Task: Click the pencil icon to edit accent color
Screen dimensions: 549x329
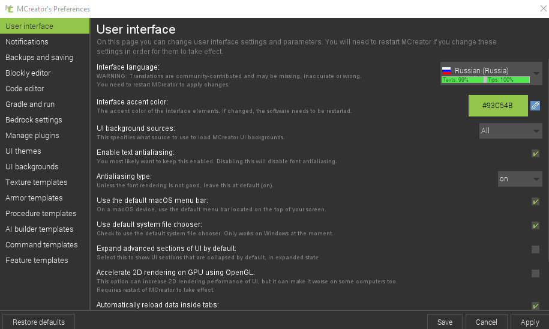Action: (535, 106)
